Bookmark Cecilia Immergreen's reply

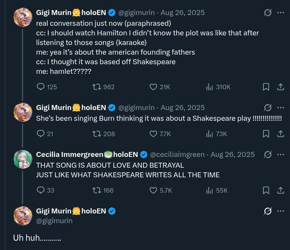(x=266, y=190)
